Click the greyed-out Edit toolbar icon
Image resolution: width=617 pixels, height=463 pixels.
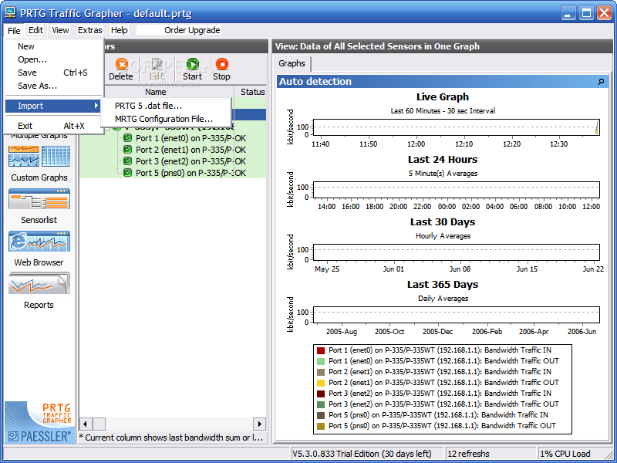point(157,64)
